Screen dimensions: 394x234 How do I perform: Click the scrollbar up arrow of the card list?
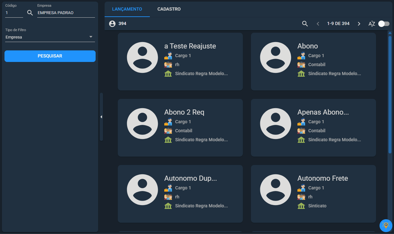coord(390,33)
